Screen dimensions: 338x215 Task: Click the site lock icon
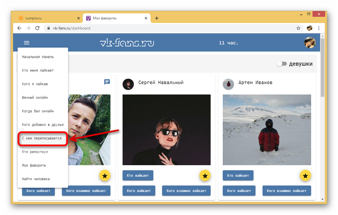(48, 28)
